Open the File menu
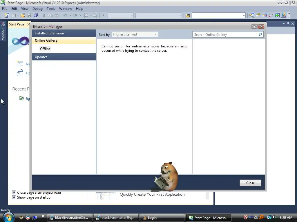The image size is (297, 222). (5, 9)
